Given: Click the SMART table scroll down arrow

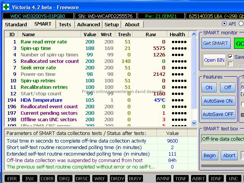Looking at the screenshot, I should click(x=194, y=123).
